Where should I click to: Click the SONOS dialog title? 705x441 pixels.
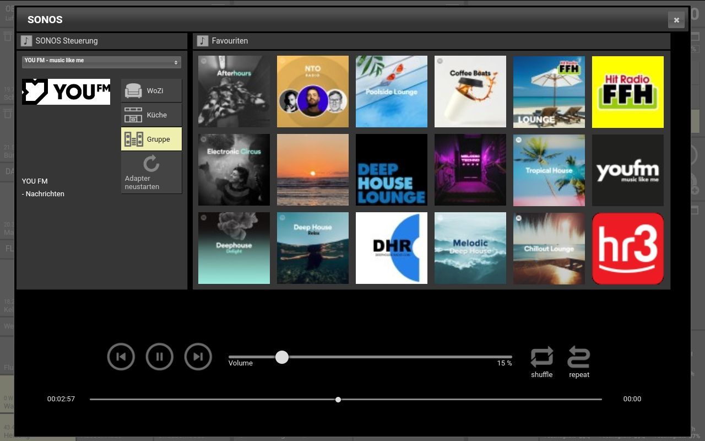click(45, 20)
